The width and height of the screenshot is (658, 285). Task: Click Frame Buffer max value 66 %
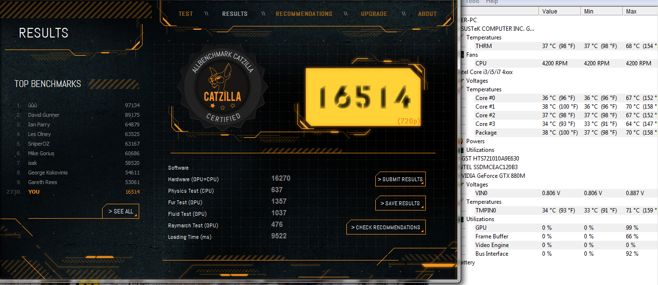click(x=632, y=236)
